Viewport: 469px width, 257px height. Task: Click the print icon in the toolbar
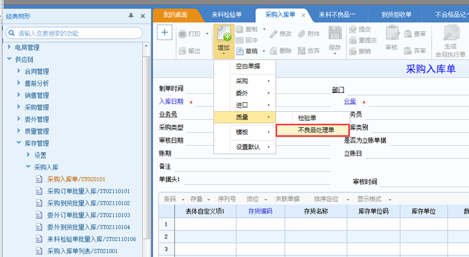click(x=182, y=34)
